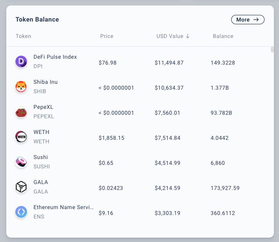Screen dimensions: 279x242
Task: Click the token list scrollbar thumb
Action: (x=272, y=50)
